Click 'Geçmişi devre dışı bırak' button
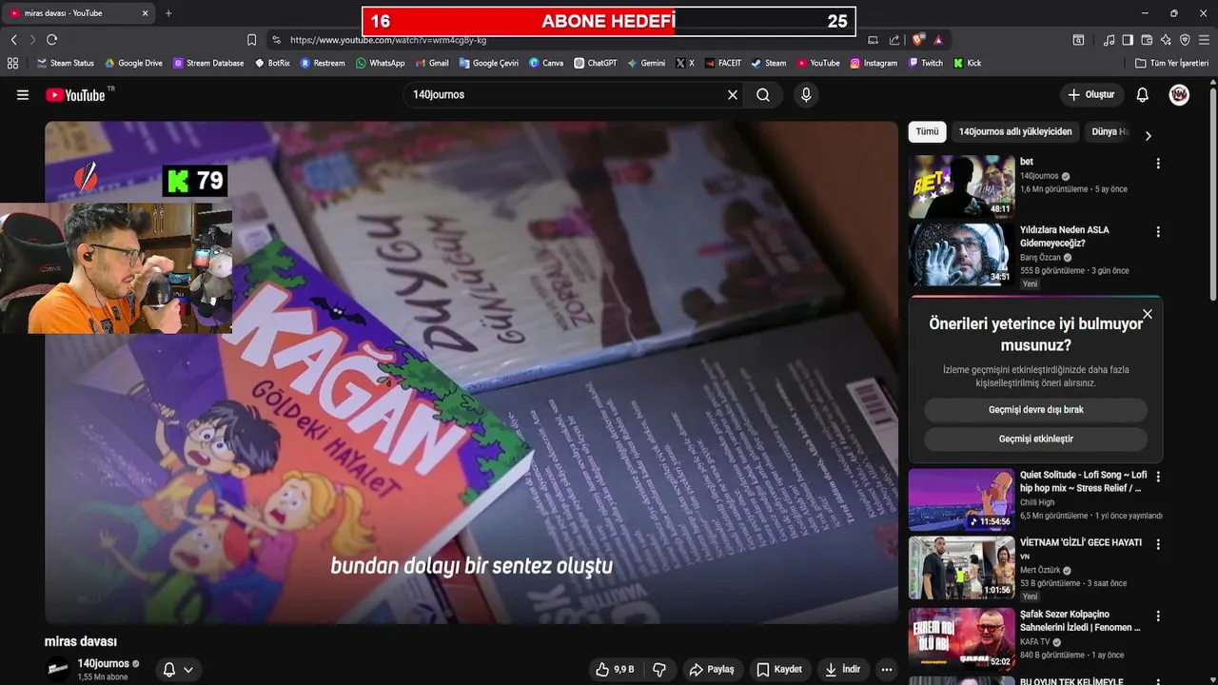This screenshot has height=685, width=1218. [x=1035, y=410]
